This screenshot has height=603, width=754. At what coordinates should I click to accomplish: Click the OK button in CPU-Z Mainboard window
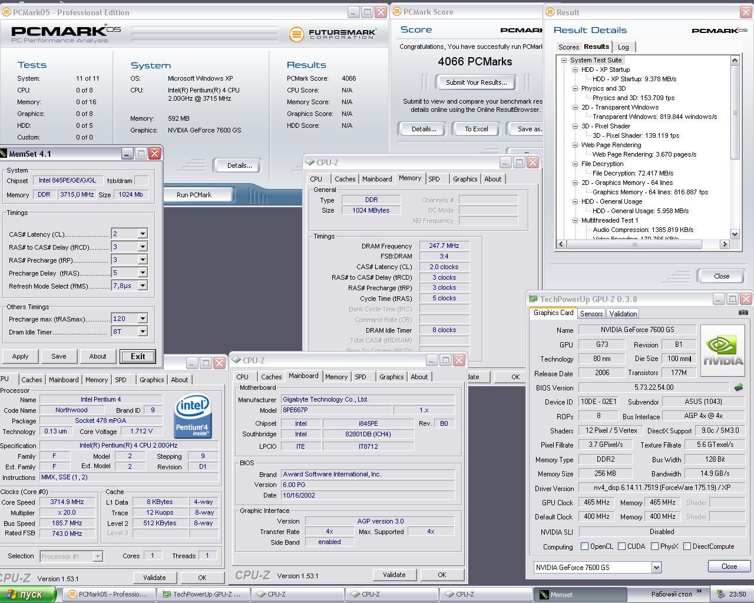click(442, 575)
